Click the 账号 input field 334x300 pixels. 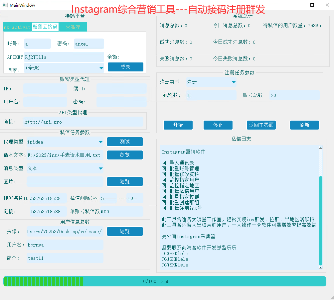tap(37, 44)
